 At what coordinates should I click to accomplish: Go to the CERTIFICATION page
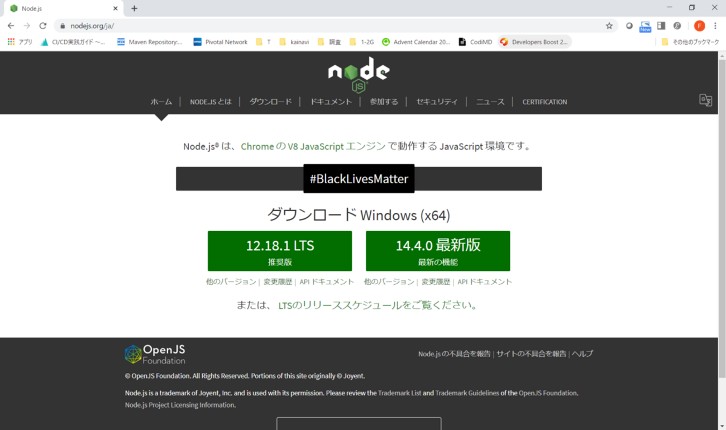(x=544, y=102)
